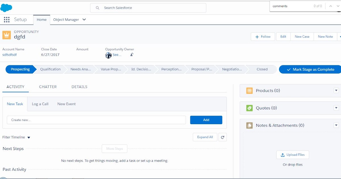Open the account sdfsdfsdf link
This screenshot has height=179, width=341.
[x=9, y=54]
